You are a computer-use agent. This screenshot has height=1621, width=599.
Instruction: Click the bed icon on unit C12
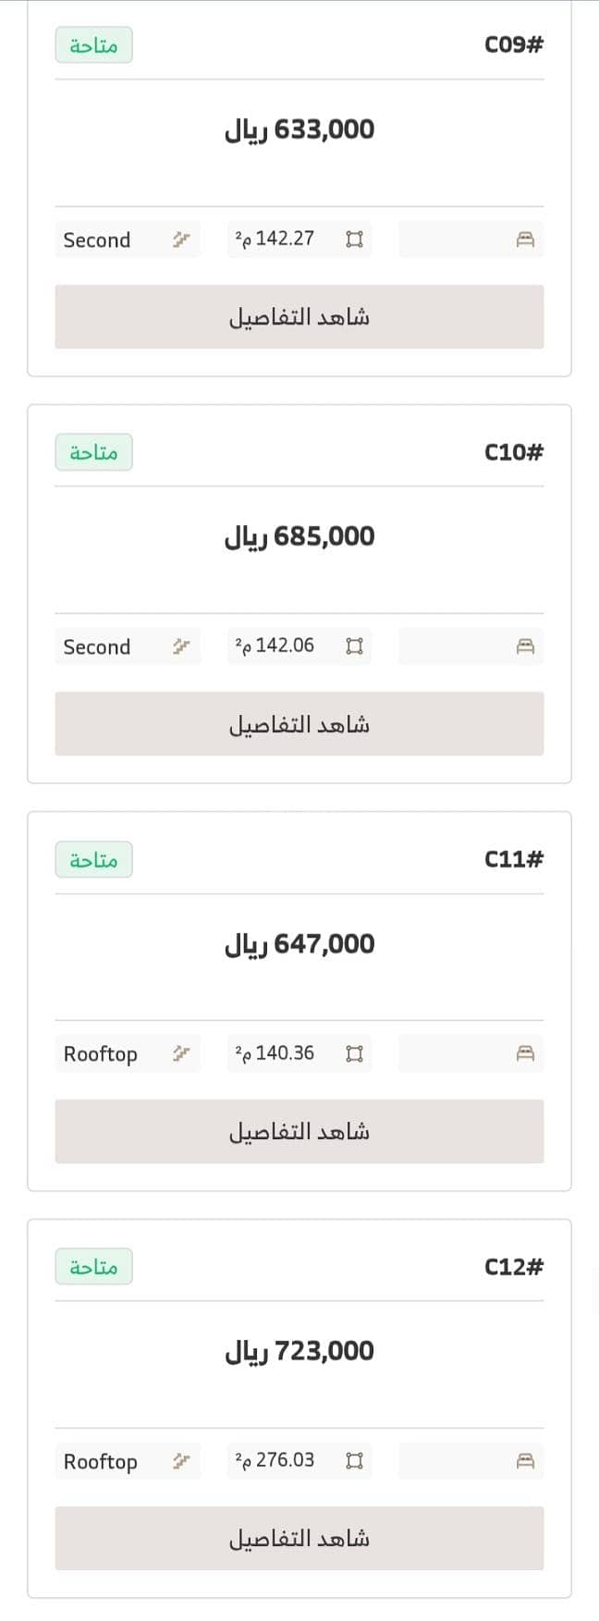click(525, 1461)
